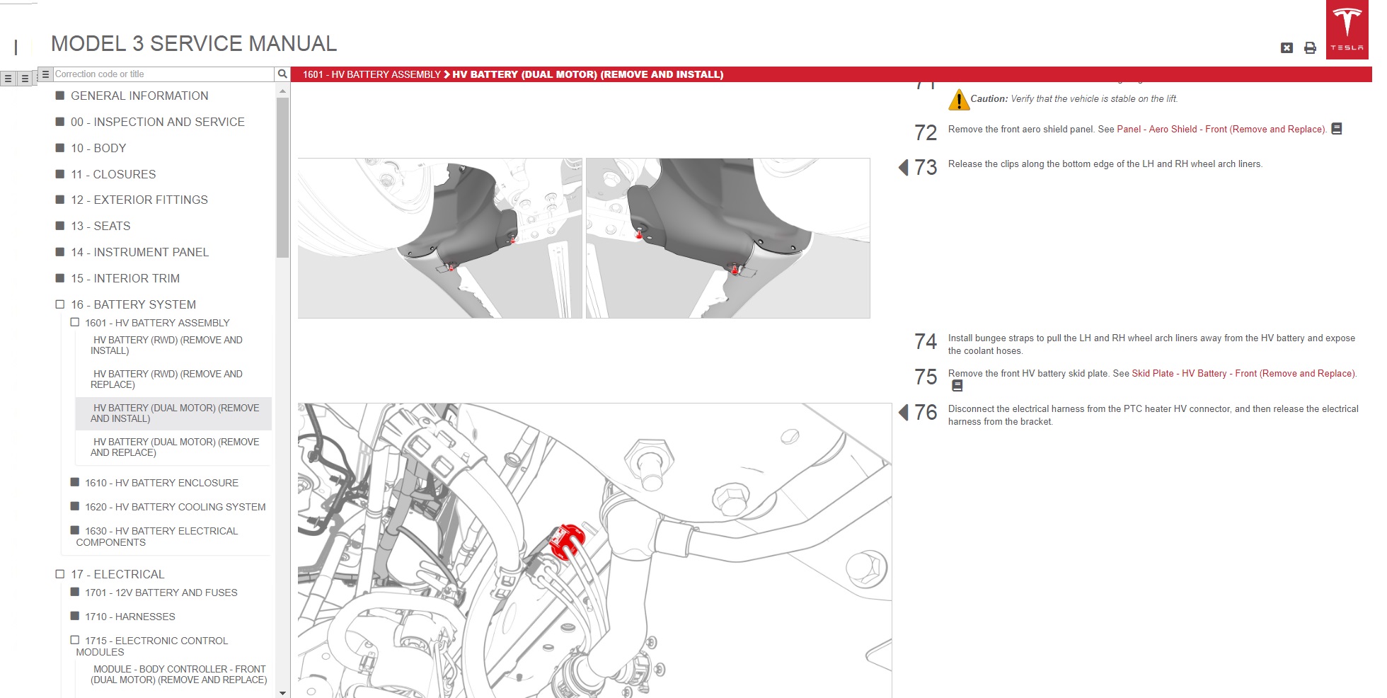The height and width of the screenshot is (698, 1387).
Task: Open the left wheel arch liner illustration
Action: [439, 238]
